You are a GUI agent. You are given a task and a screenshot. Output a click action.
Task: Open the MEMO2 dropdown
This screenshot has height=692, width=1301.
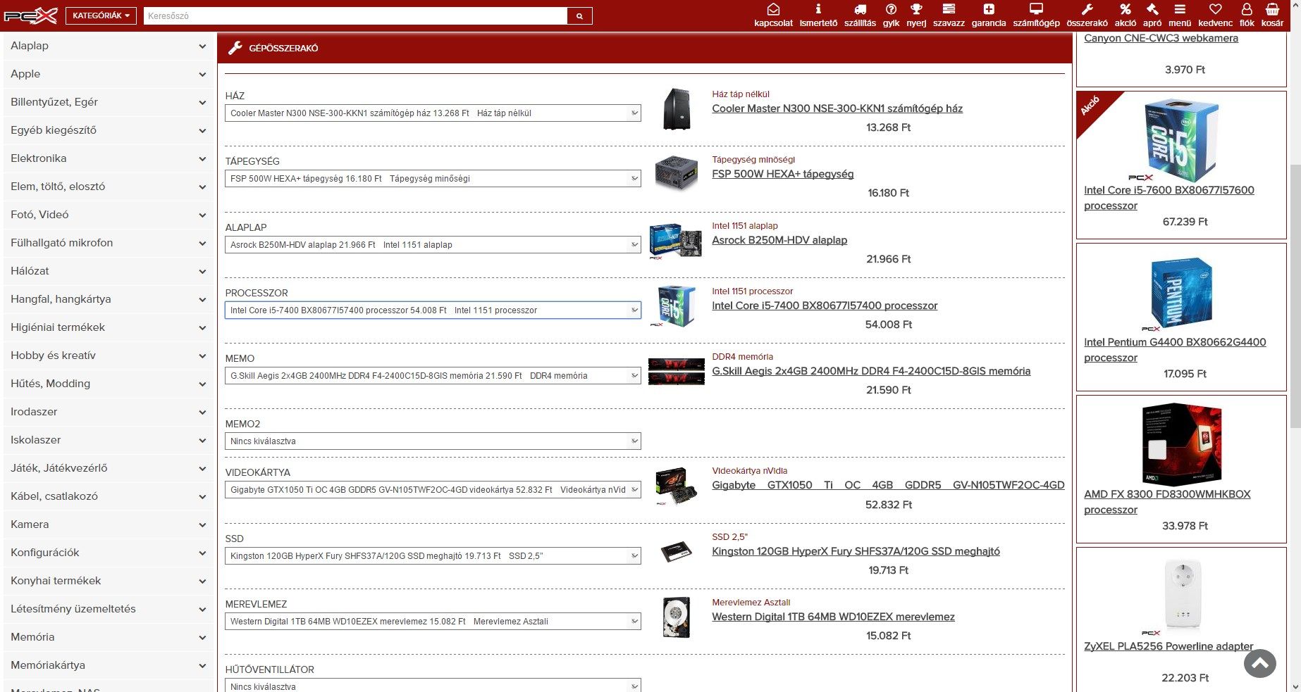433,441
